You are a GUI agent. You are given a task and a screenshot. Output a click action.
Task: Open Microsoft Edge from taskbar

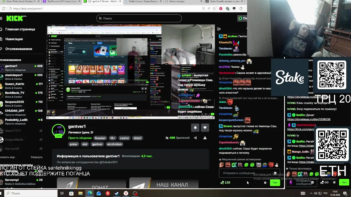[90, 193]
